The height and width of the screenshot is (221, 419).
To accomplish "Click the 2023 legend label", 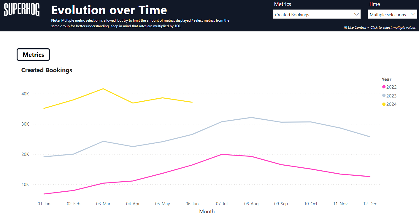I will coord(391,96).
